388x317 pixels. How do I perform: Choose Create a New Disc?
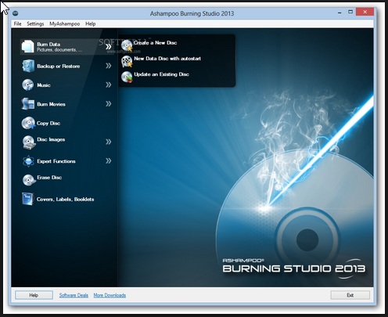156,42
